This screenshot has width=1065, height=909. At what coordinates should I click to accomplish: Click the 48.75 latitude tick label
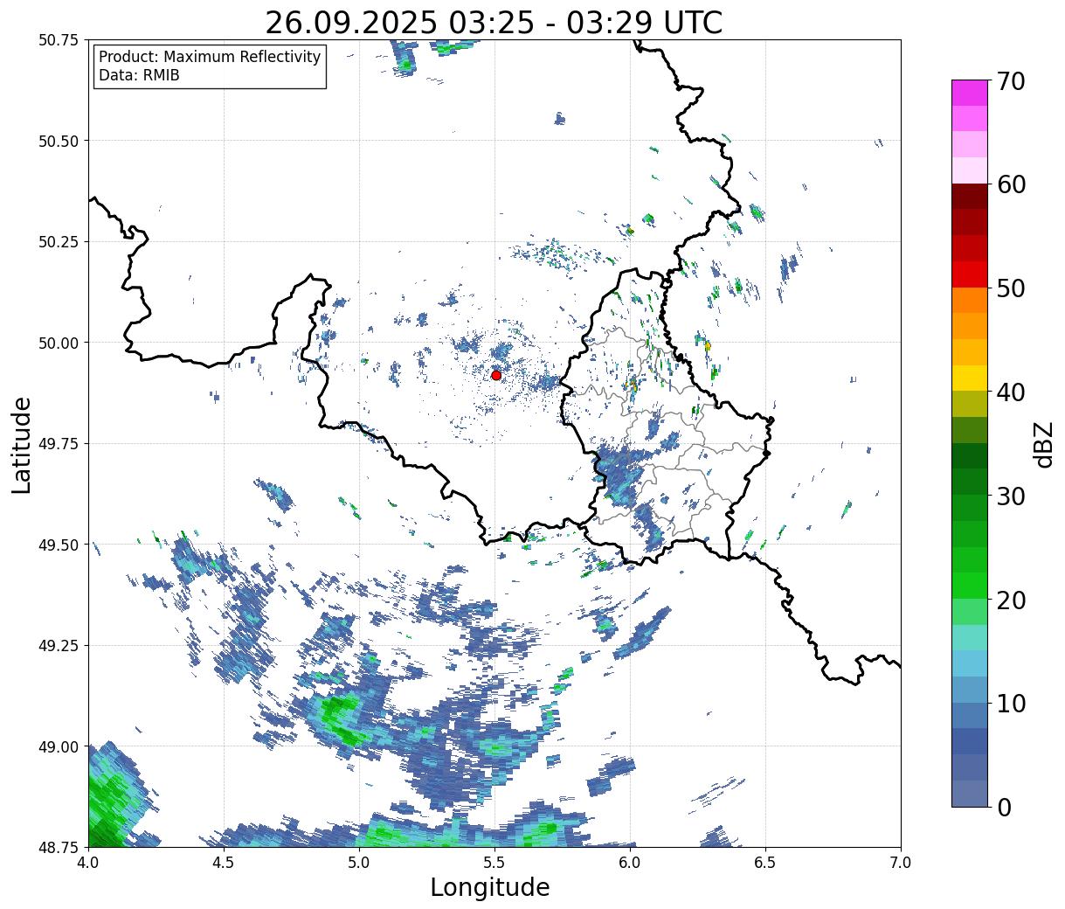pyautogui.click(x=59, y=848)
